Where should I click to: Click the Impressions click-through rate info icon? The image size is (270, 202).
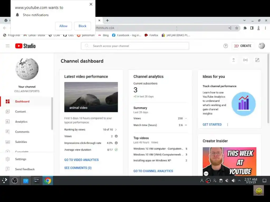point(116,143)
